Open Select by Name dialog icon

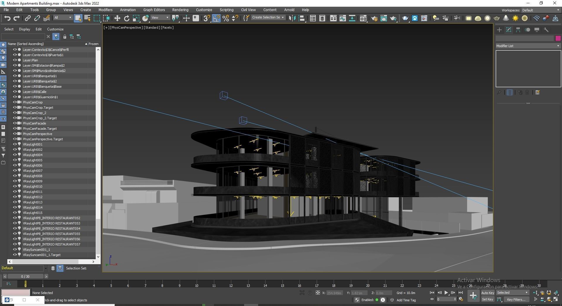[87, 18]
